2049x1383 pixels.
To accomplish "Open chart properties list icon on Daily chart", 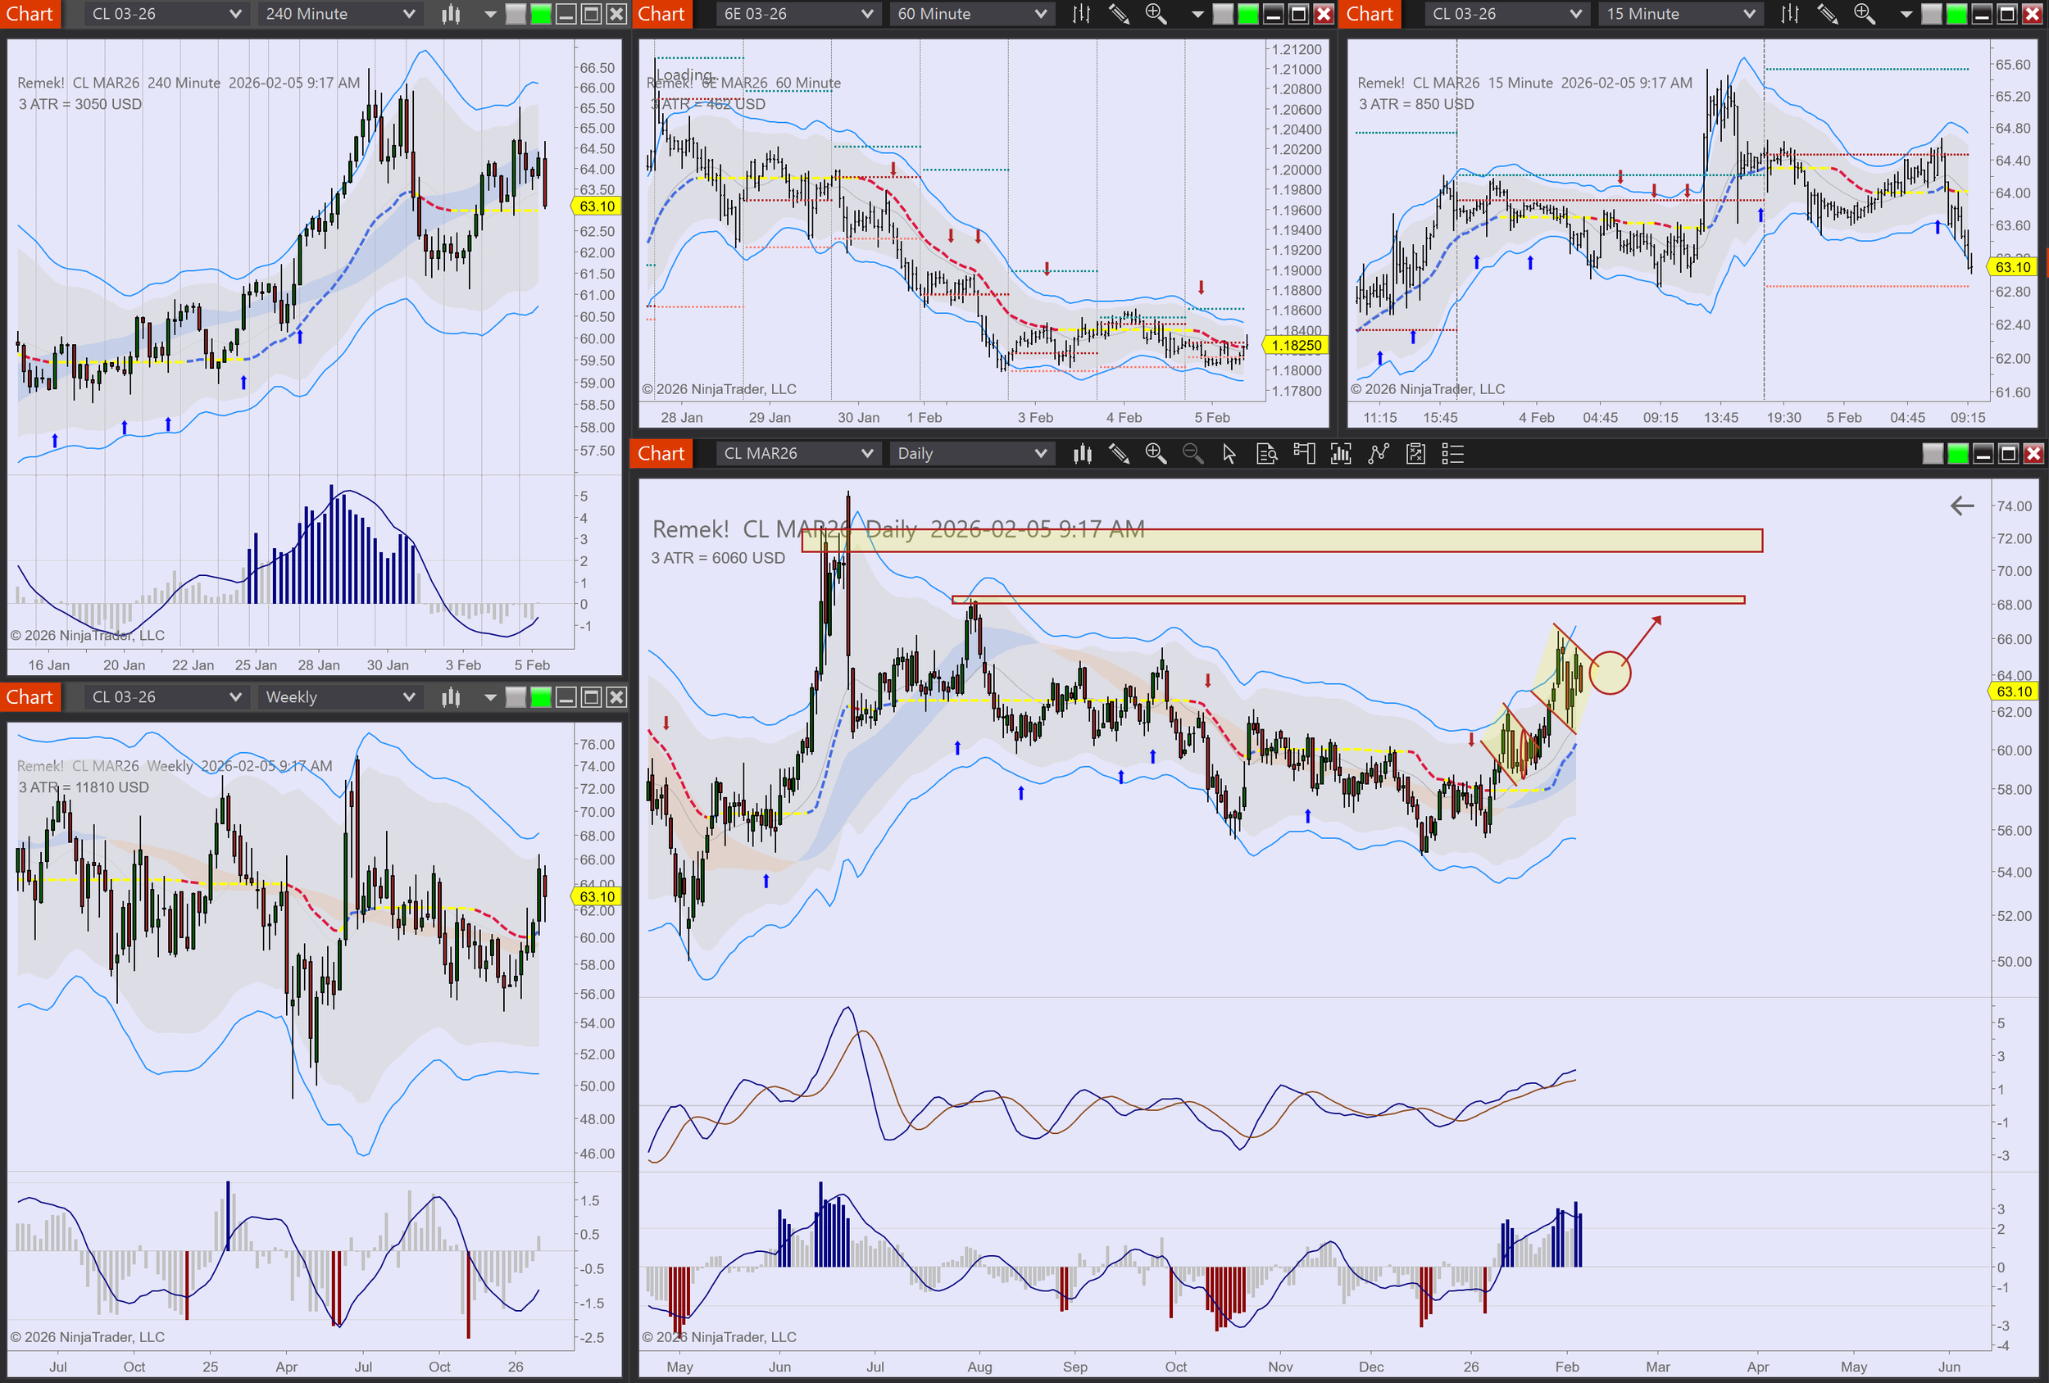I will (x=1452, y=454).
